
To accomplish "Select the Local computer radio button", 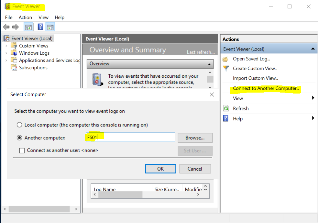I will point(19,124).
